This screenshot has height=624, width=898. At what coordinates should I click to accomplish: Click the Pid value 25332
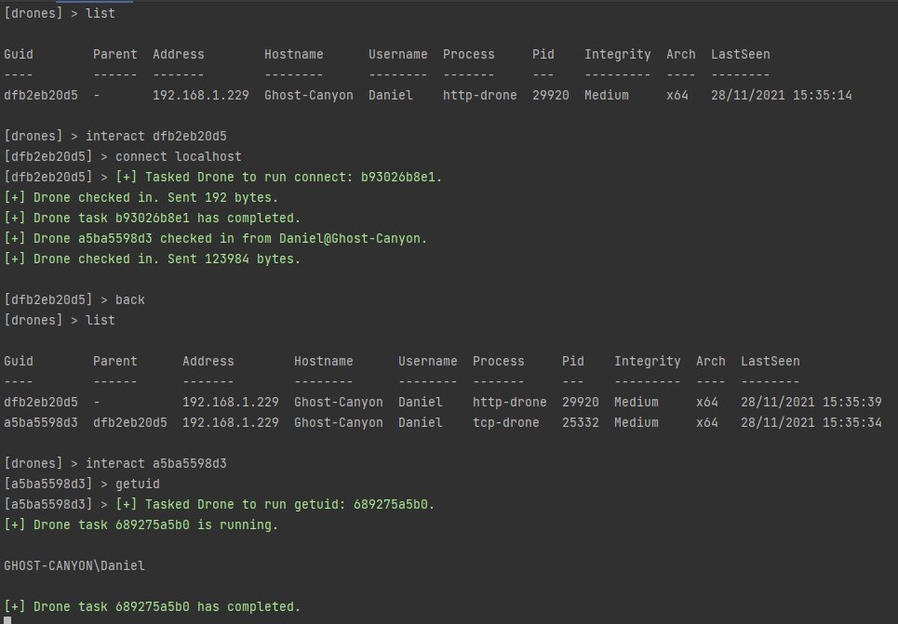click(580, 423)
